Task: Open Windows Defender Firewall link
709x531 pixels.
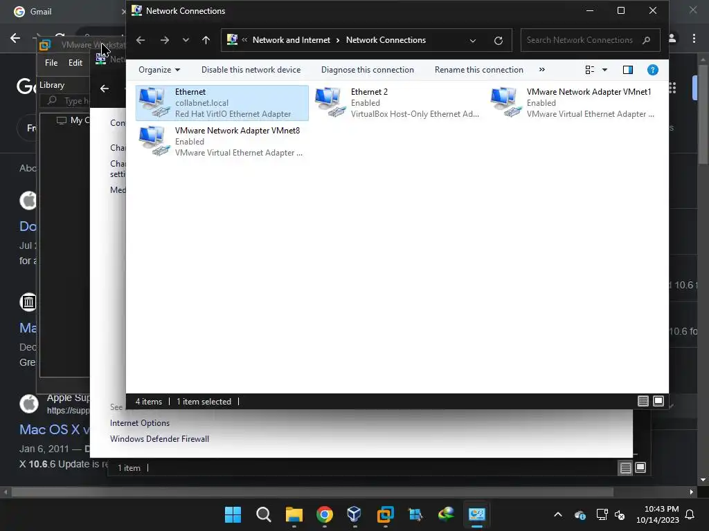Action: (x=160, y=439)
